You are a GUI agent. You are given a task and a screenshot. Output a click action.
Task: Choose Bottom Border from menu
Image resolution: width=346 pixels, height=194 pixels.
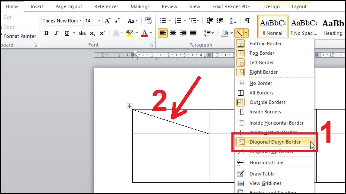click(x=275, y=44)
